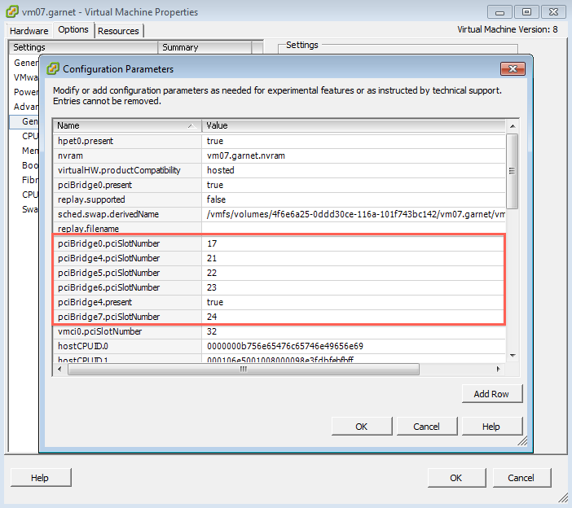Edit value 21 of pciBridge4 slot
This screenshot has height=508, width=572.
pos(354,258)
